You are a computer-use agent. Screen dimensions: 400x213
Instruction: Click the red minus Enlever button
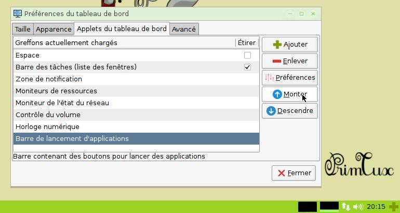coord(290,61)
